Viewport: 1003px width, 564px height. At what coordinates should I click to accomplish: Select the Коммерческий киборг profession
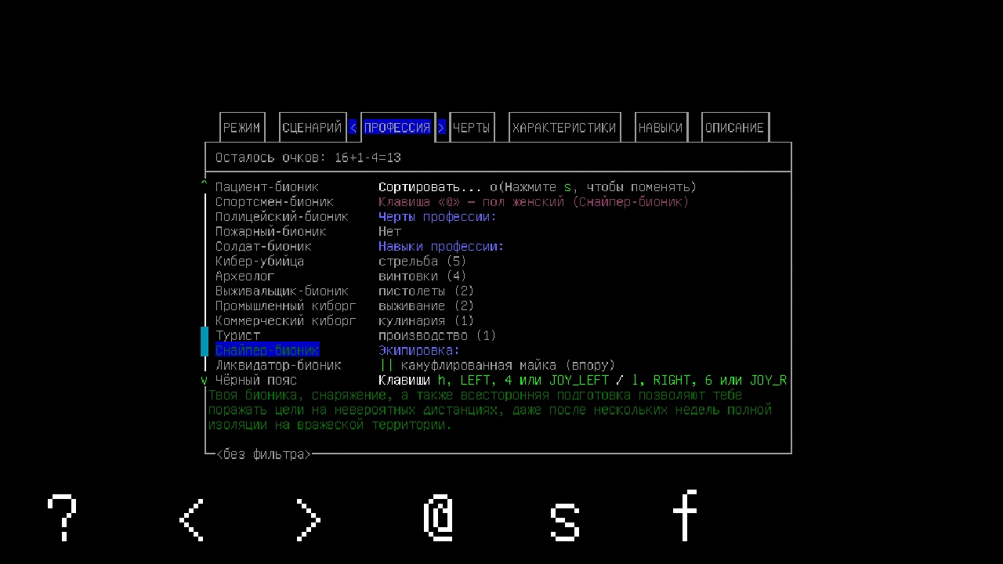point(285,321)
